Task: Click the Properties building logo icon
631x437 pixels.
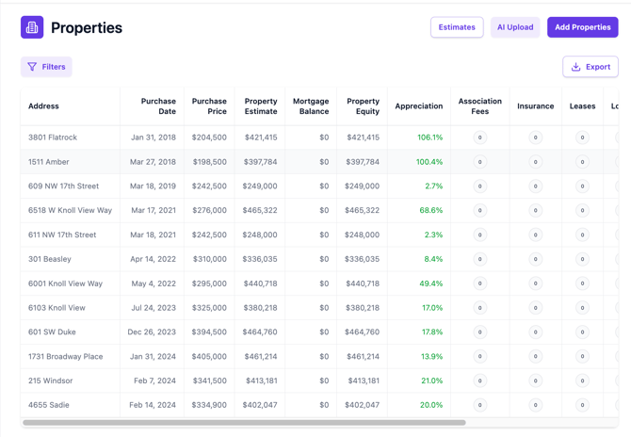Action: click(32, 27)
